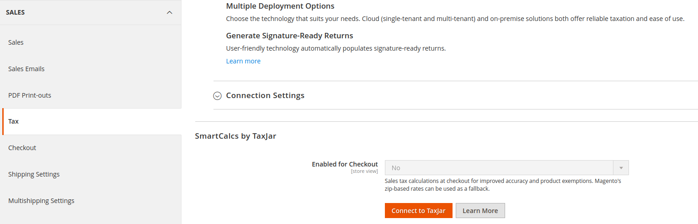Select PDF Print-outs in the sidebar
This screenshot has height=224, width=698.
(30, 95)
